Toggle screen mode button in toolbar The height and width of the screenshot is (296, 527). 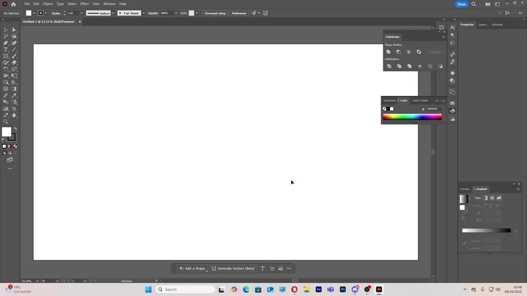click(x=10, y=160)
